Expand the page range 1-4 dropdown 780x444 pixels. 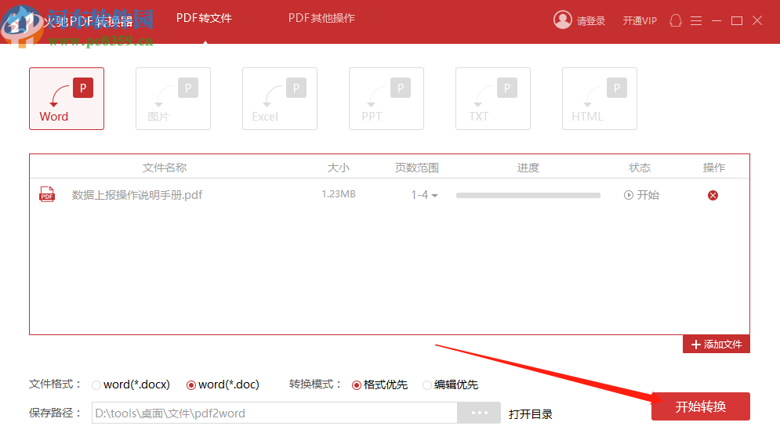point(424,195)
